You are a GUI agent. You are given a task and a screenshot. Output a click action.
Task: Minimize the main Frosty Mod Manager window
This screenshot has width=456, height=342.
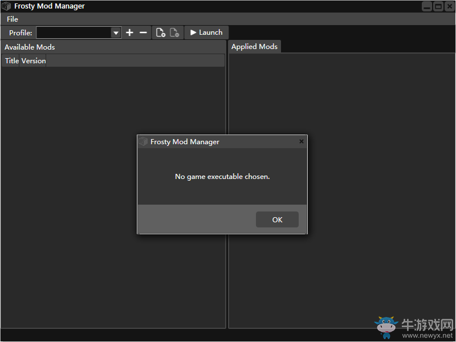pos(427,6)
